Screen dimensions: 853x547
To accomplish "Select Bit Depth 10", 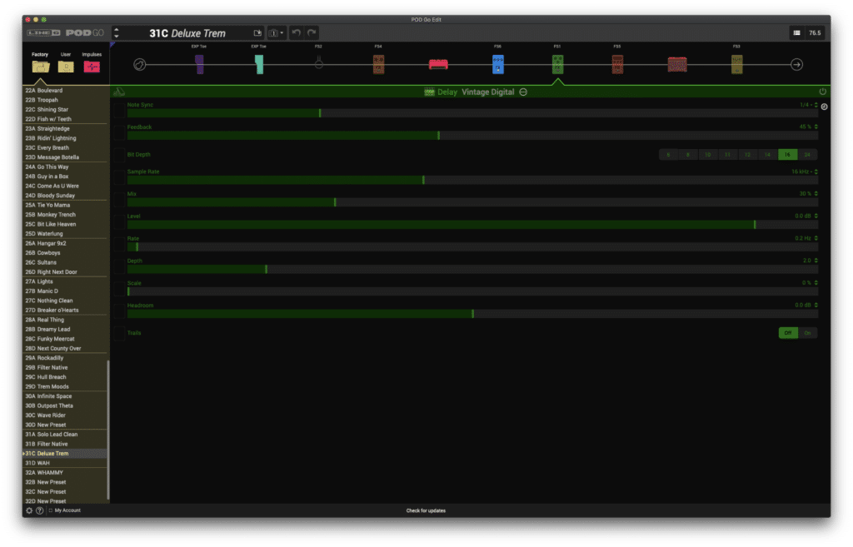I will click(x=708, y=154).
